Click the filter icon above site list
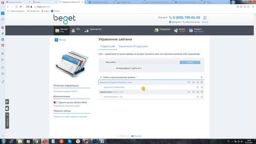256x144 pixels. coord(202,77)
